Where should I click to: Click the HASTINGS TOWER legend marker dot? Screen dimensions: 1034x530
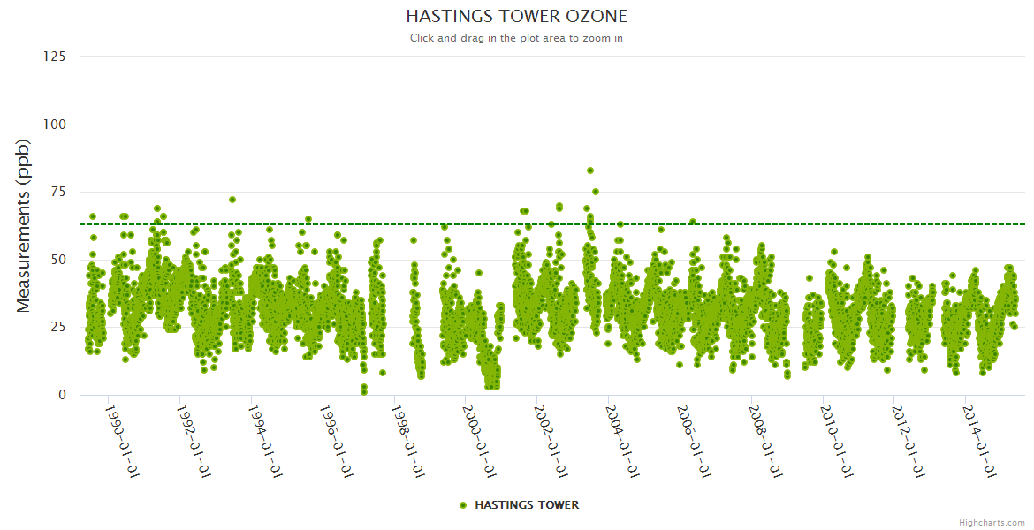point(463,505)
